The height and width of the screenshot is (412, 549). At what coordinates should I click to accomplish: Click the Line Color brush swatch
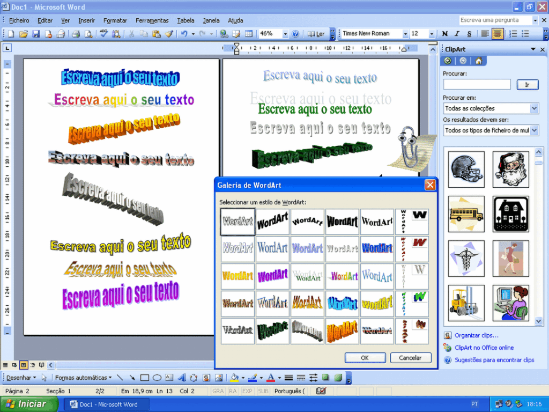(252, 378)
